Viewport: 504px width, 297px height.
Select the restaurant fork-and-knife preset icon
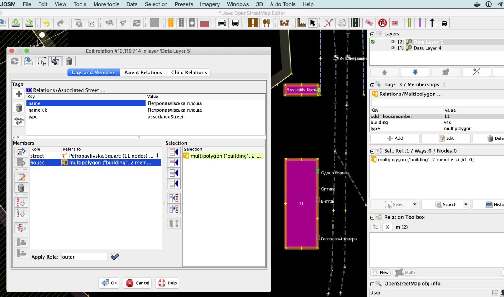coord(267,23)
